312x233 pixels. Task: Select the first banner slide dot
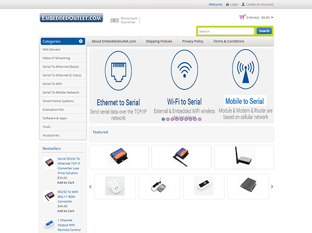(x=163, y=119)
